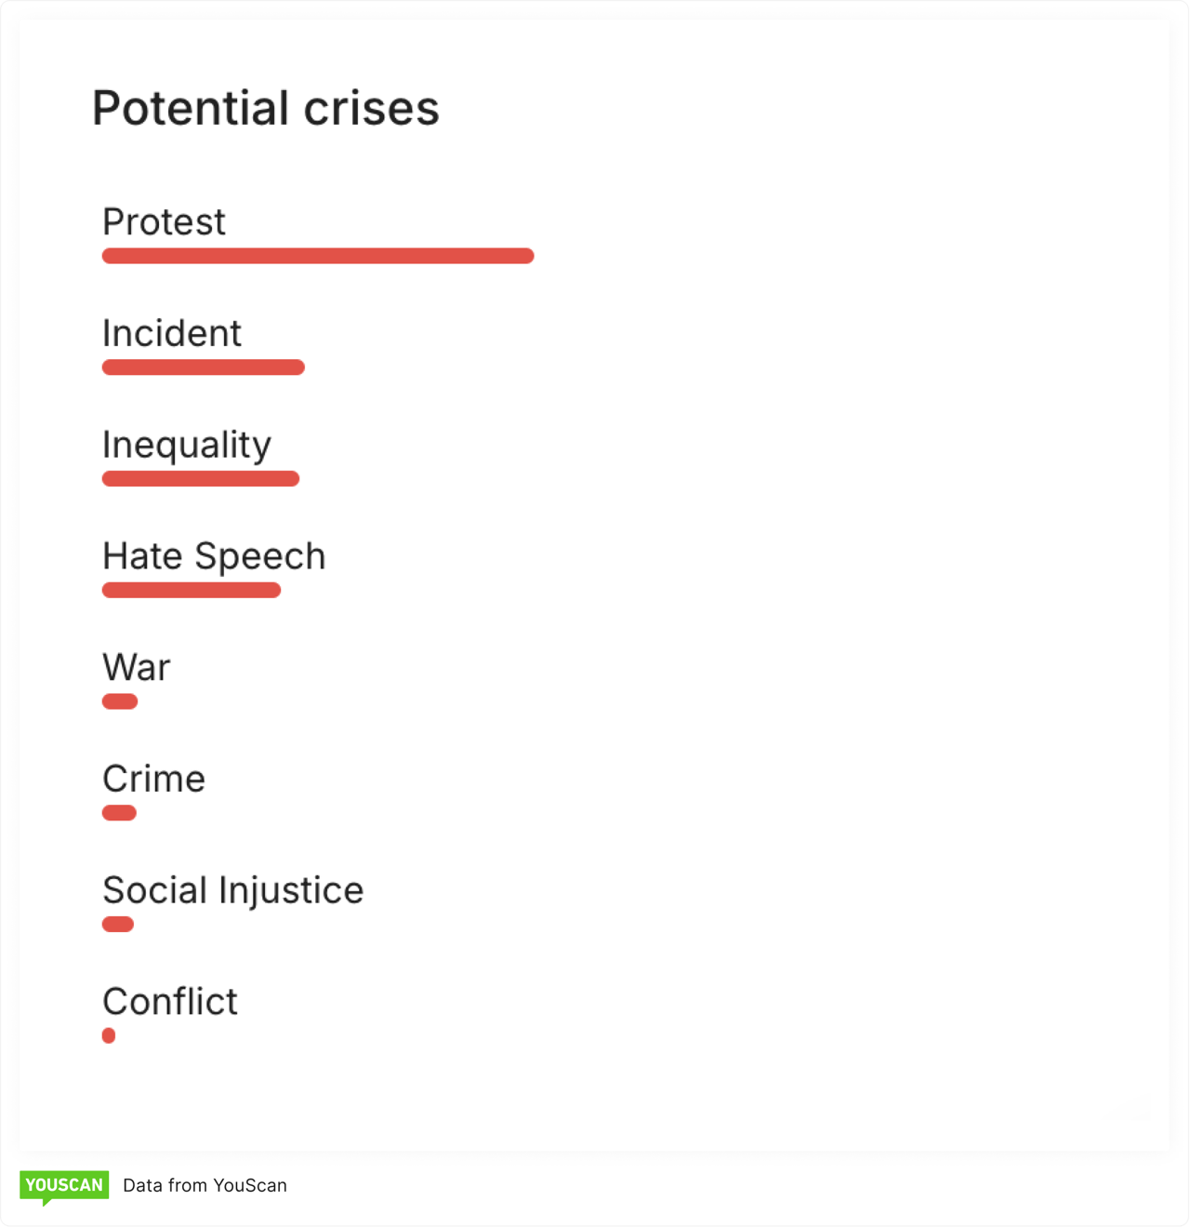Click the short red Crime bar
The image size is (1190, 1227).
pos(119,813)
